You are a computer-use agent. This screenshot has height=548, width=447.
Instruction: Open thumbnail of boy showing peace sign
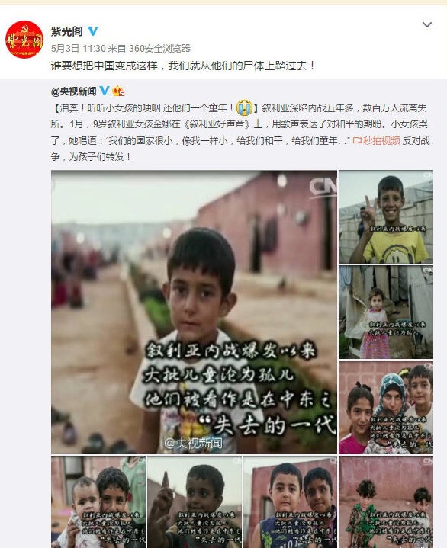385,217
